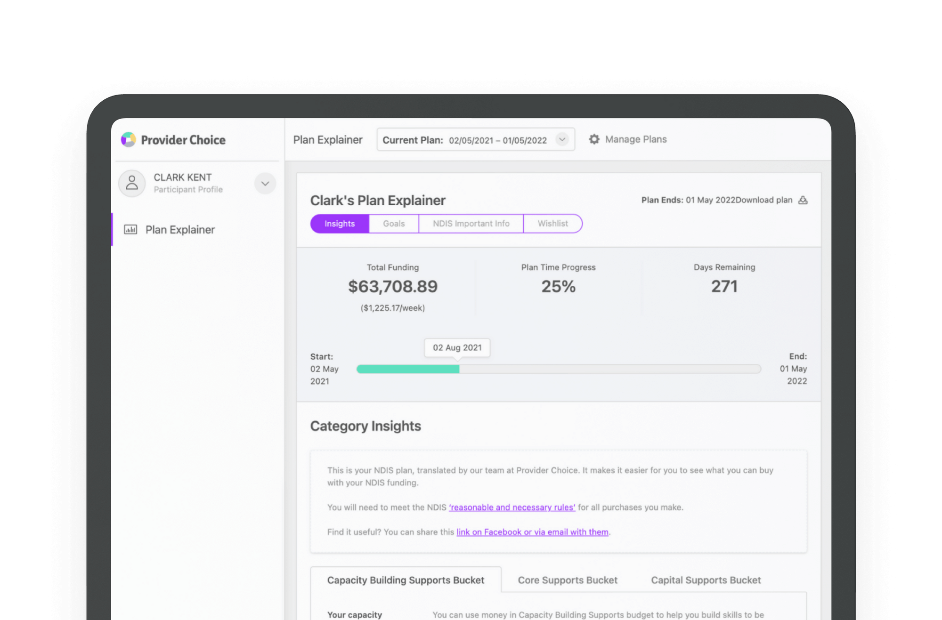Screen dimensions: 942x620
Task: Click the Manage Plans gear icon
Action: (x=594, y=139)
